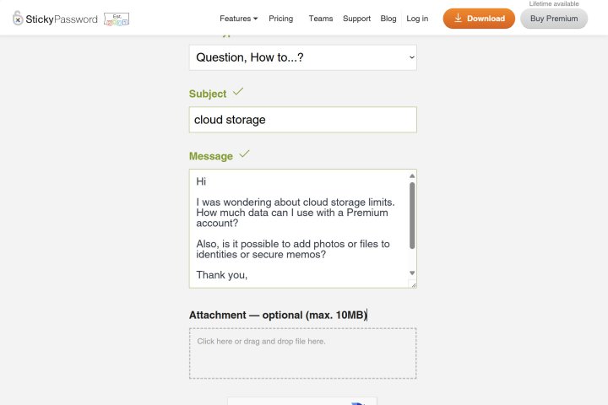
Task: Click the message box scrollbar thumb
Action: (x=412, y=215)
